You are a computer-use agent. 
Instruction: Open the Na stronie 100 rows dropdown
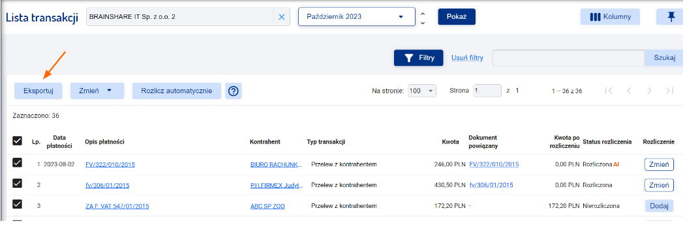coord(422,91)
